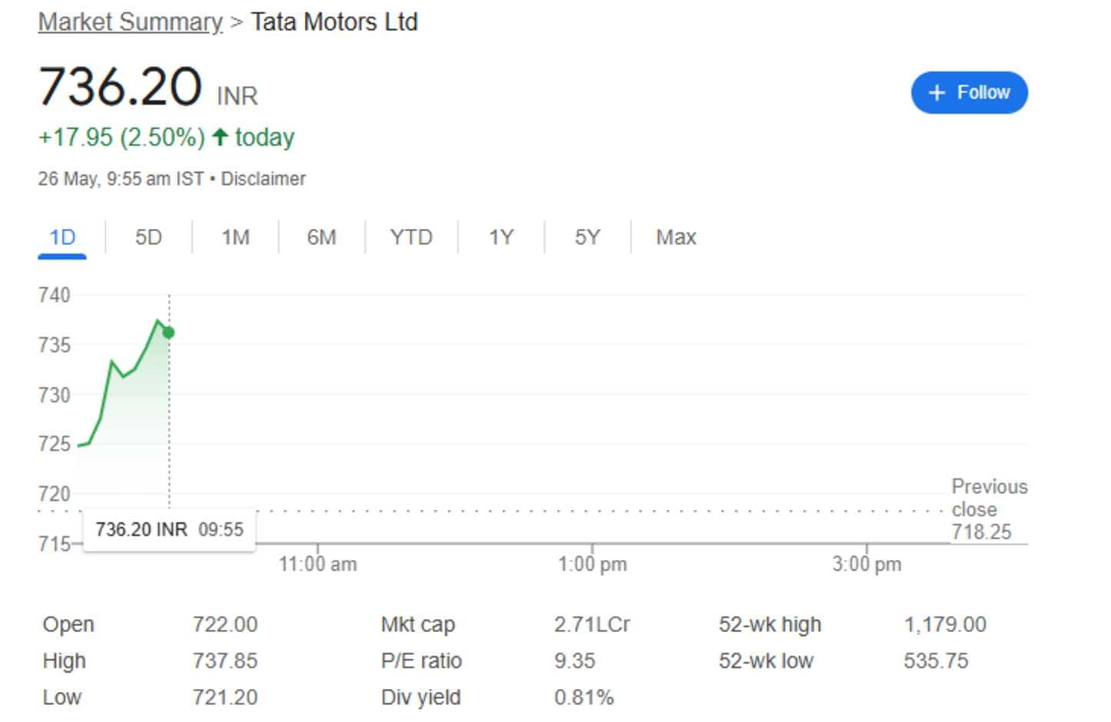Reselect the active 1D tab
This screenshot has width=1111, height=722.
pos(61,237)
